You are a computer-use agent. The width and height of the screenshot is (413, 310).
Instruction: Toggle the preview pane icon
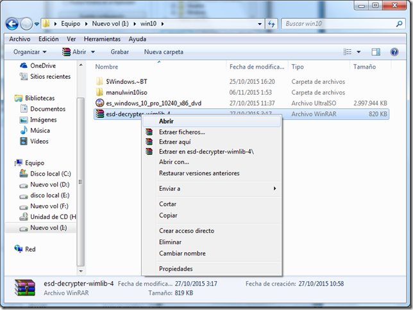click(376, 52)
